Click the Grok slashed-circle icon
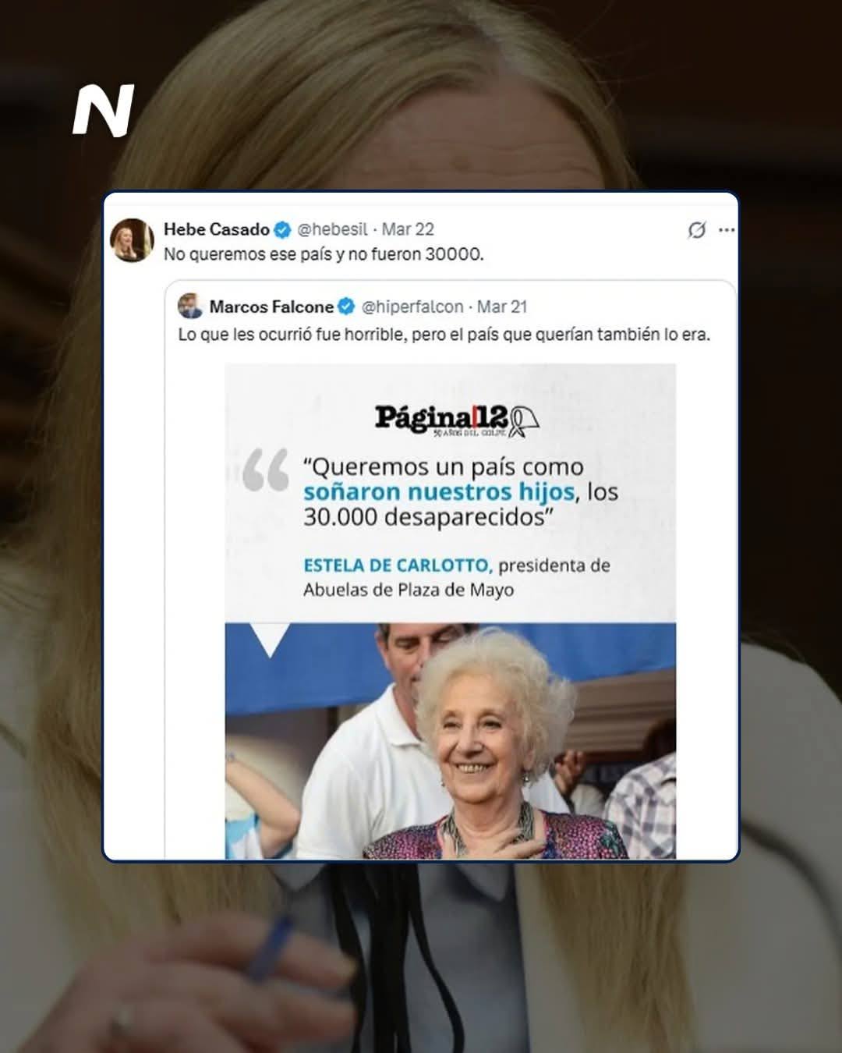The image size is (842, 1053). click(x=697, y=229)
